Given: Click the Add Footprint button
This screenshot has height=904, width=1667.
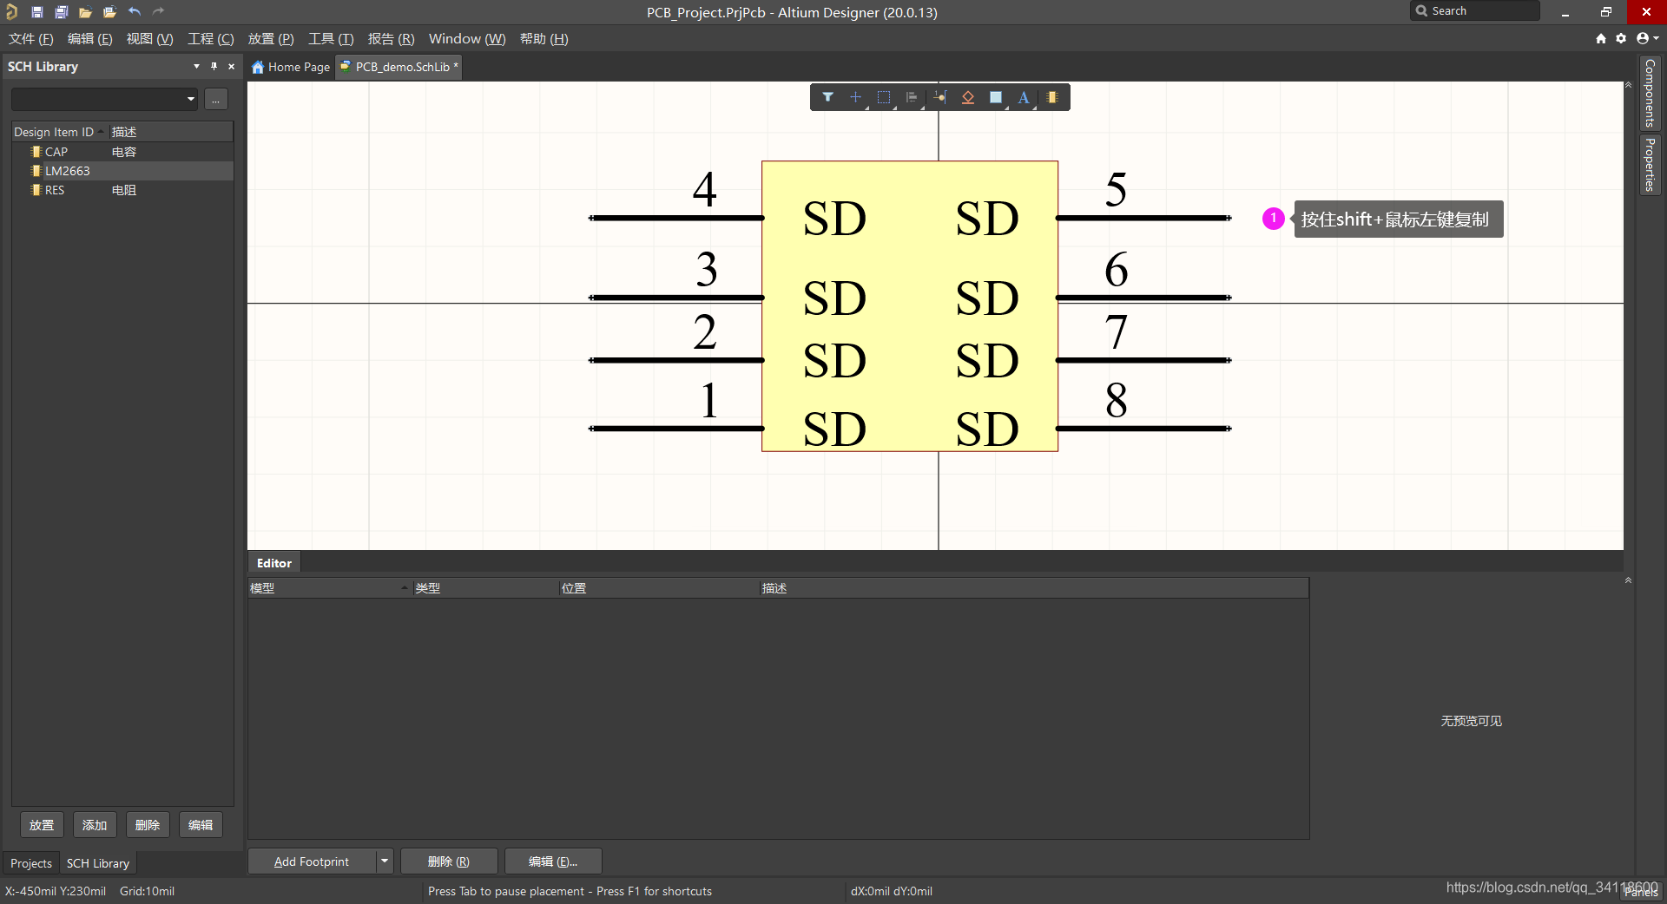Looking at the screenshot, I should click(x=312, y=861).
